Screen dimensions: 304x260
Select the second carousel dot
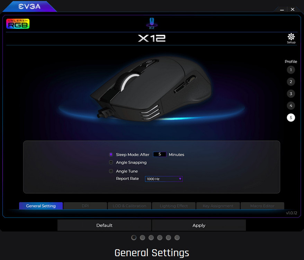(x=143, y=238)
